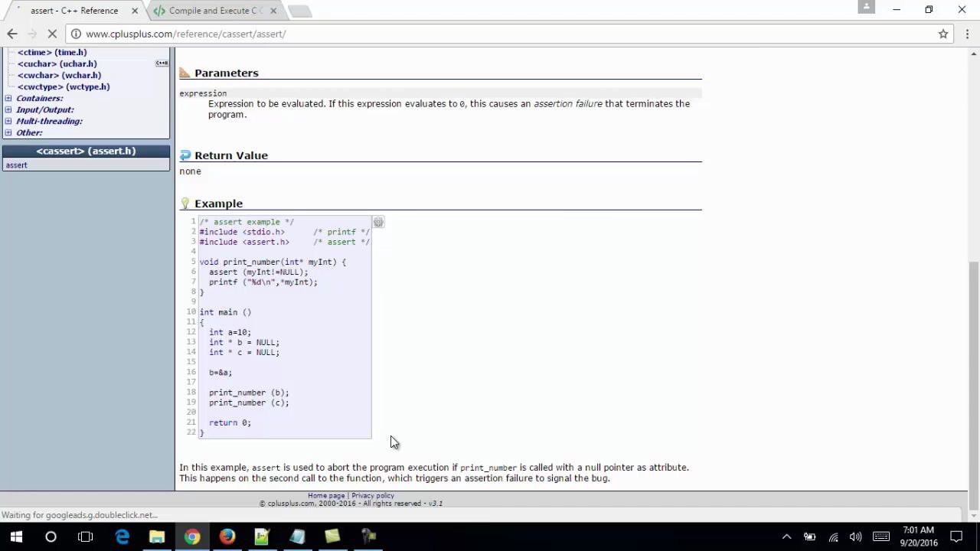The width and height of the screenshot is (980, 551).
Task: Open Cortana search from the taskbar
Action: tap(51, 536)
